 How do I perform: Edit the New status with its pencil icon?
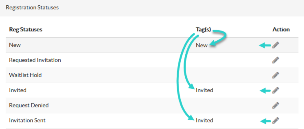(x=276, y=45)
